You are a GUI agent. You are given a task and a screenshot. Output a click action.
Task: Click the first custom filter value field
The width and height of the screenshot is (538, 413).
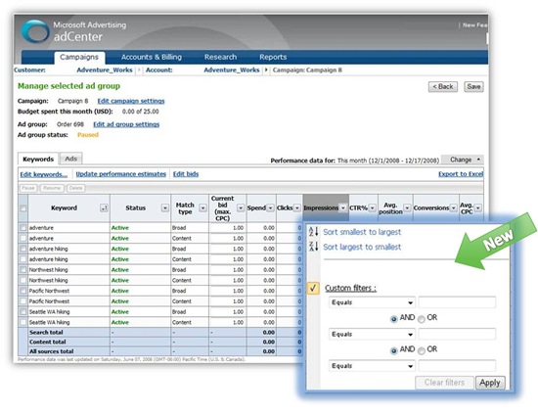pos(457,302)
